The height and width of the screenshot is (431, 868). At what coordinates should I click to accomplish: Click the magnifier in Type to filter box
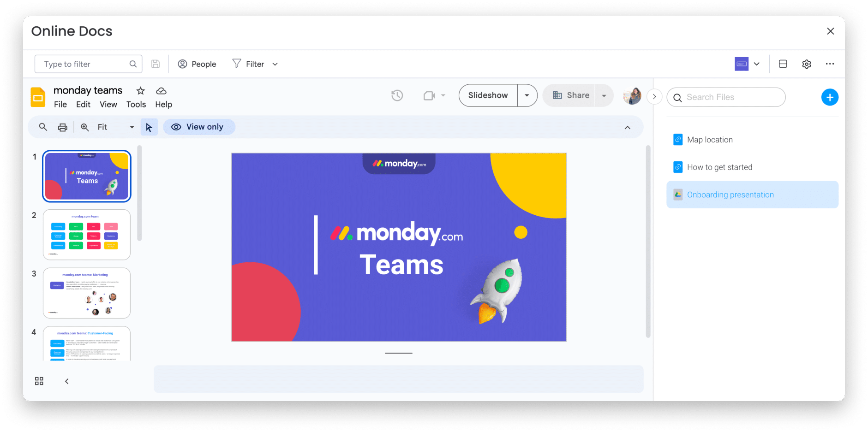133,64
